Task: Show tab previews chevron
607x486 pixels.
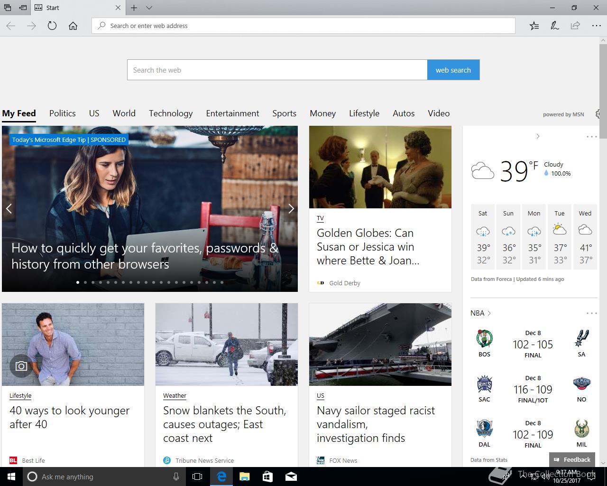Action: pos(149,8)
